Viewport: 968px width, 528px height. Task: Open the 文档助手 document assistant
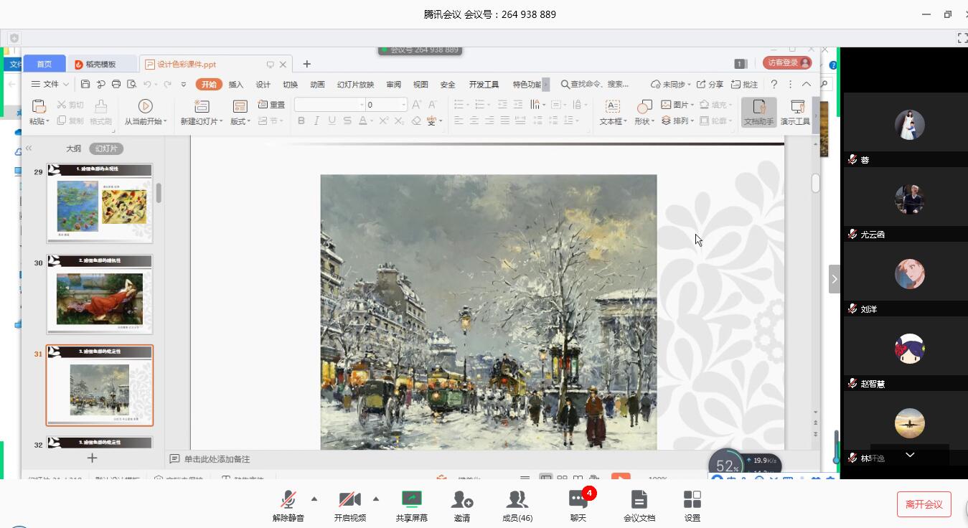[759, 113]
